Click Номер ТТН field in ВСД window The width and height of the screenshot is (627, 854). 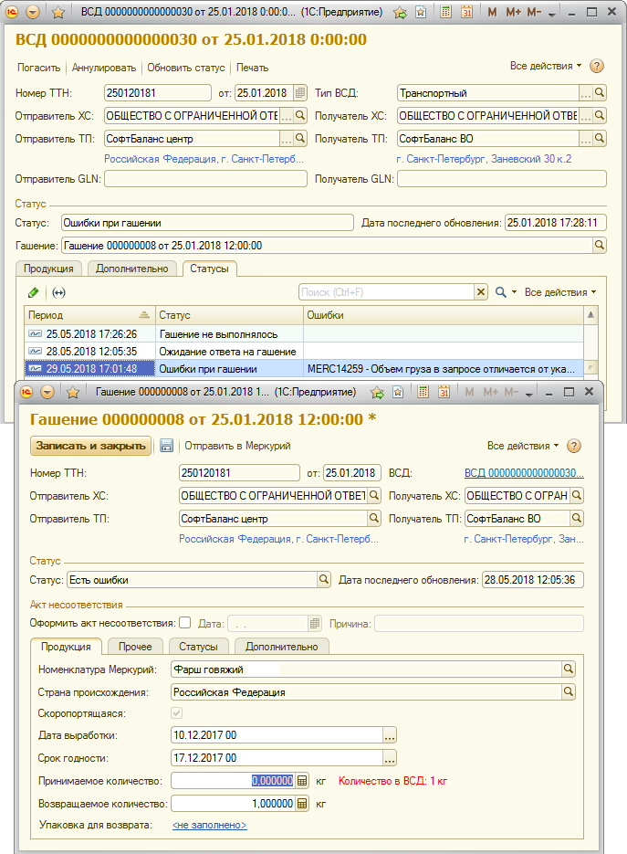(158, 93)
